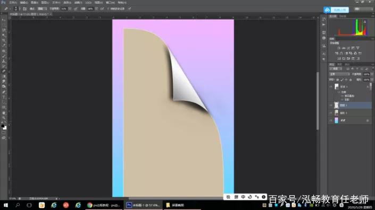Switch to the 通道 Channels tab

(339, 65)
